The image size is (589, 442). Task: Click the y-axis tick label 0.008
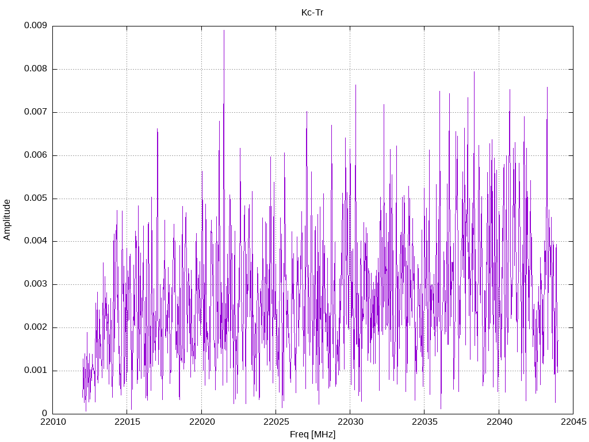(36, 69)
